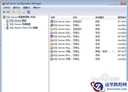Click the 其他(“启动”、“... startup mode cell

[x=105, y=51]
